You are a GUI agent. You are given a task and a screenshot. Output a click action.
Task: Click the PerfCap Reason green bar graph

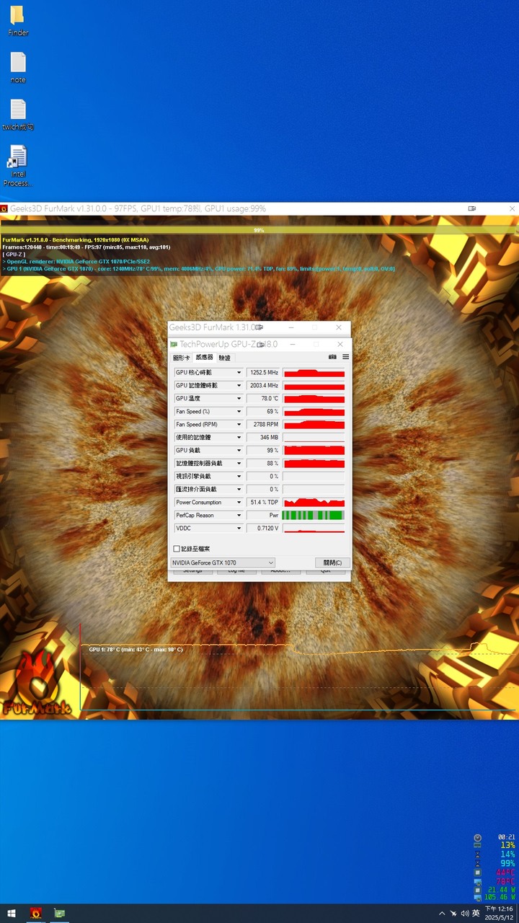314,516
